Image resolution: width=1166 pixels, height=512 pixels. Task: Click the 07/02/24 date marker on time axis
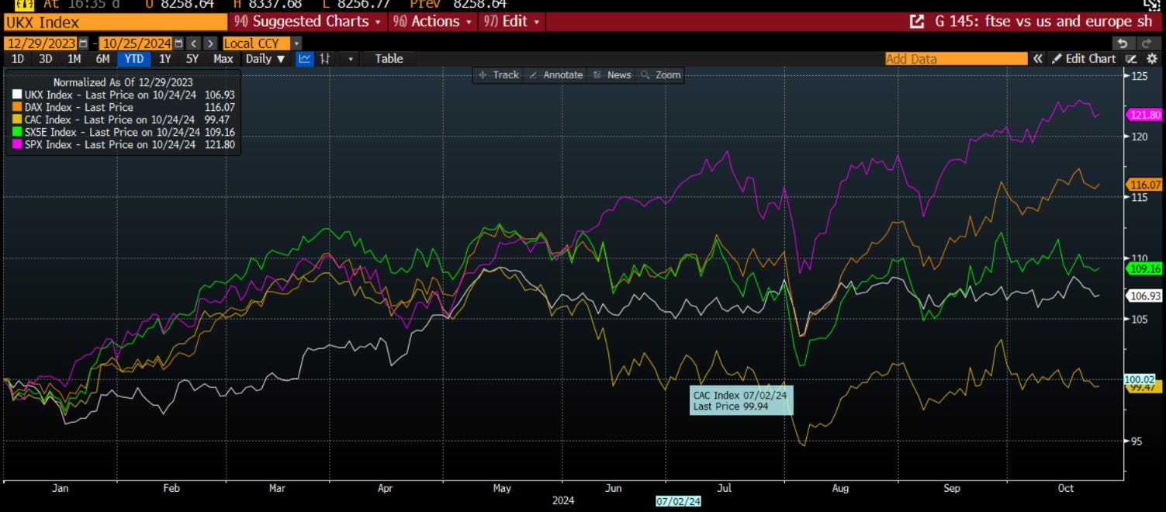click(x=679, y=502)
